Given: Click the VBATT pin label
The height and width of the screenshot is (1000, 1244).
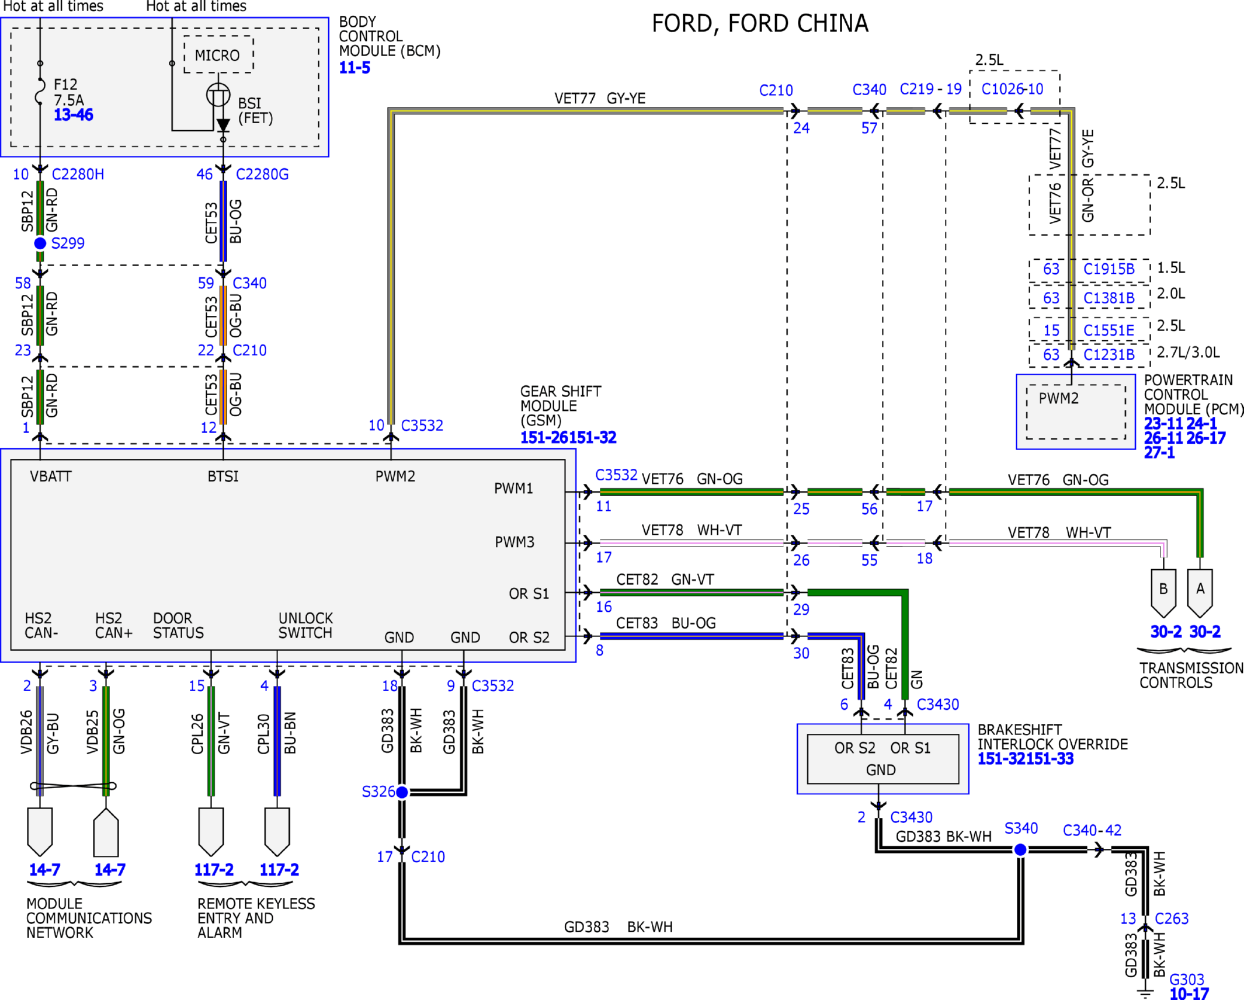Looking at the screenshot, I should click(51, 476).
